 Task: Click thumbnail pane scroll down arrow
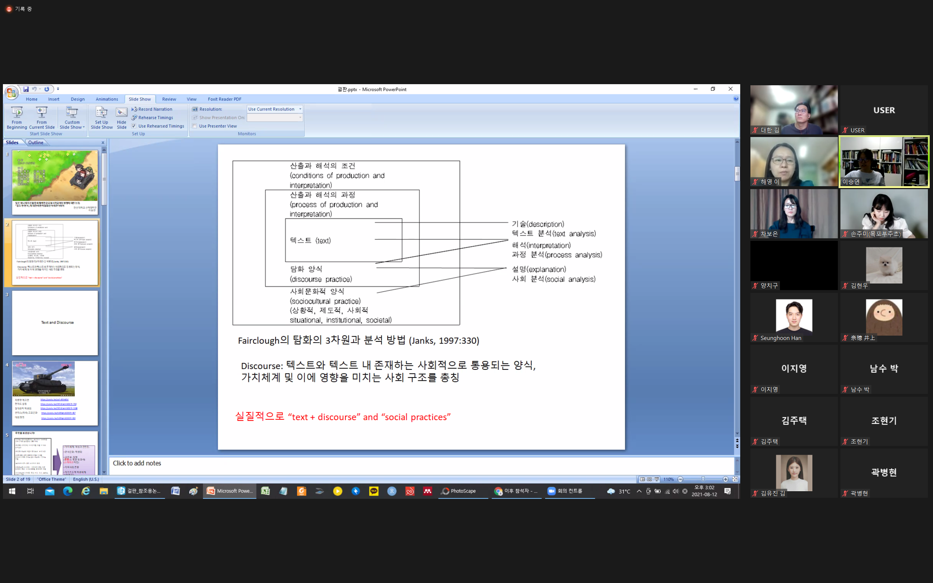click(x=104, y=472)
